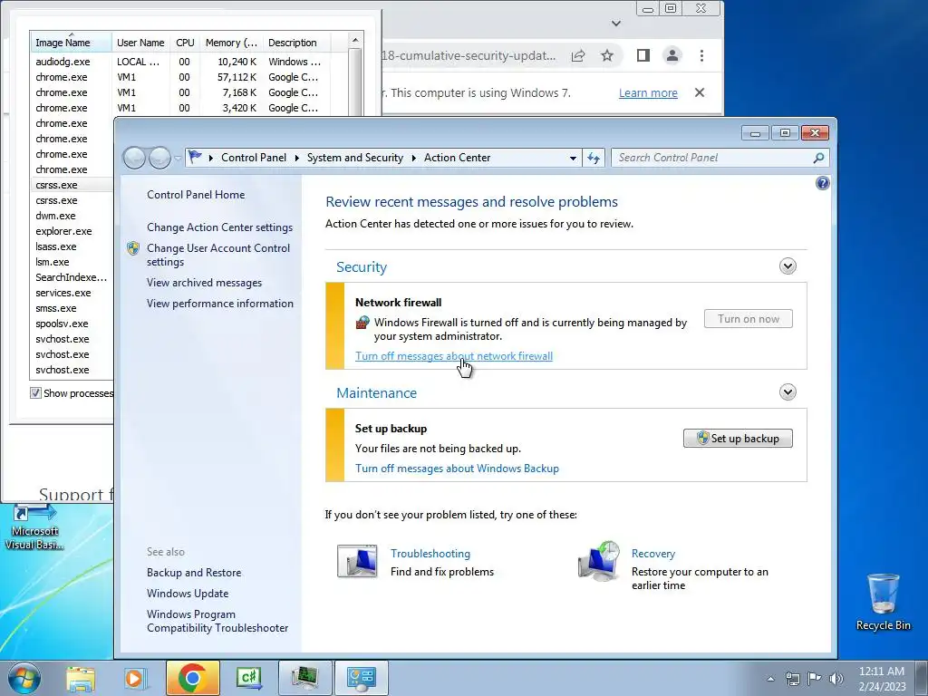Sort by Memory column header

(x=231, y=43)
